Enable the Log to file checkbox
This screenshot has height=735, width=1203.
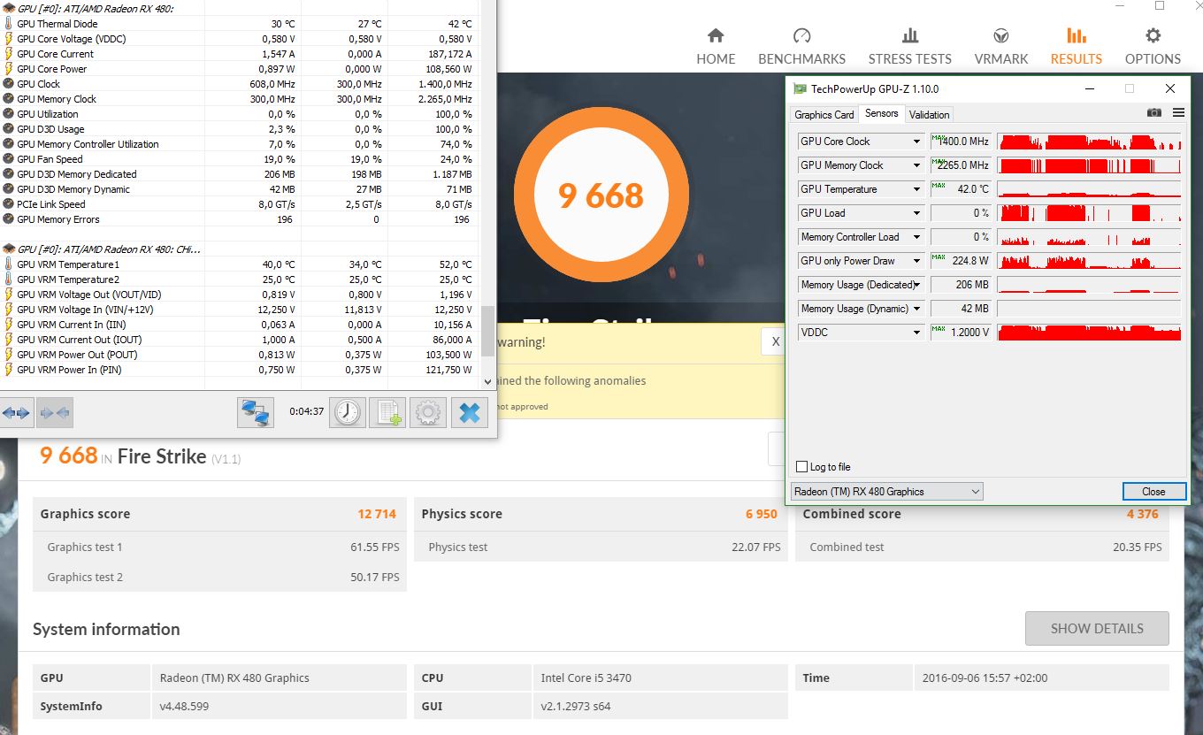pyautogui.click(x=801, y=467)
